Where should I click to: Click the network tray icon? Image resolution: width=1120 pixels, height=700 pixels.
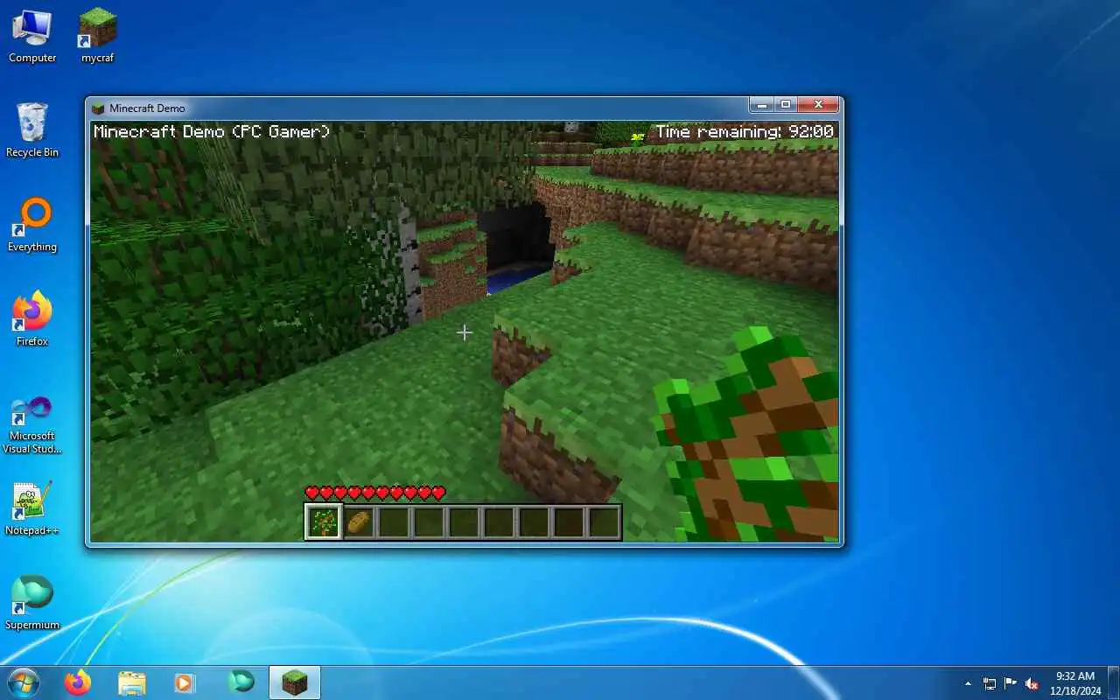point(990,683)
